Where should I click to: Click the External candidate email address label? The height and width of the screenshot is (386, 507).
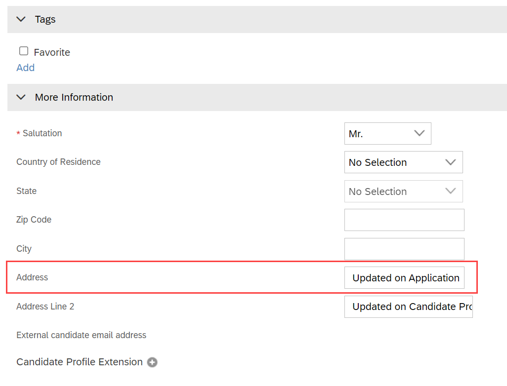click(81, 335)
